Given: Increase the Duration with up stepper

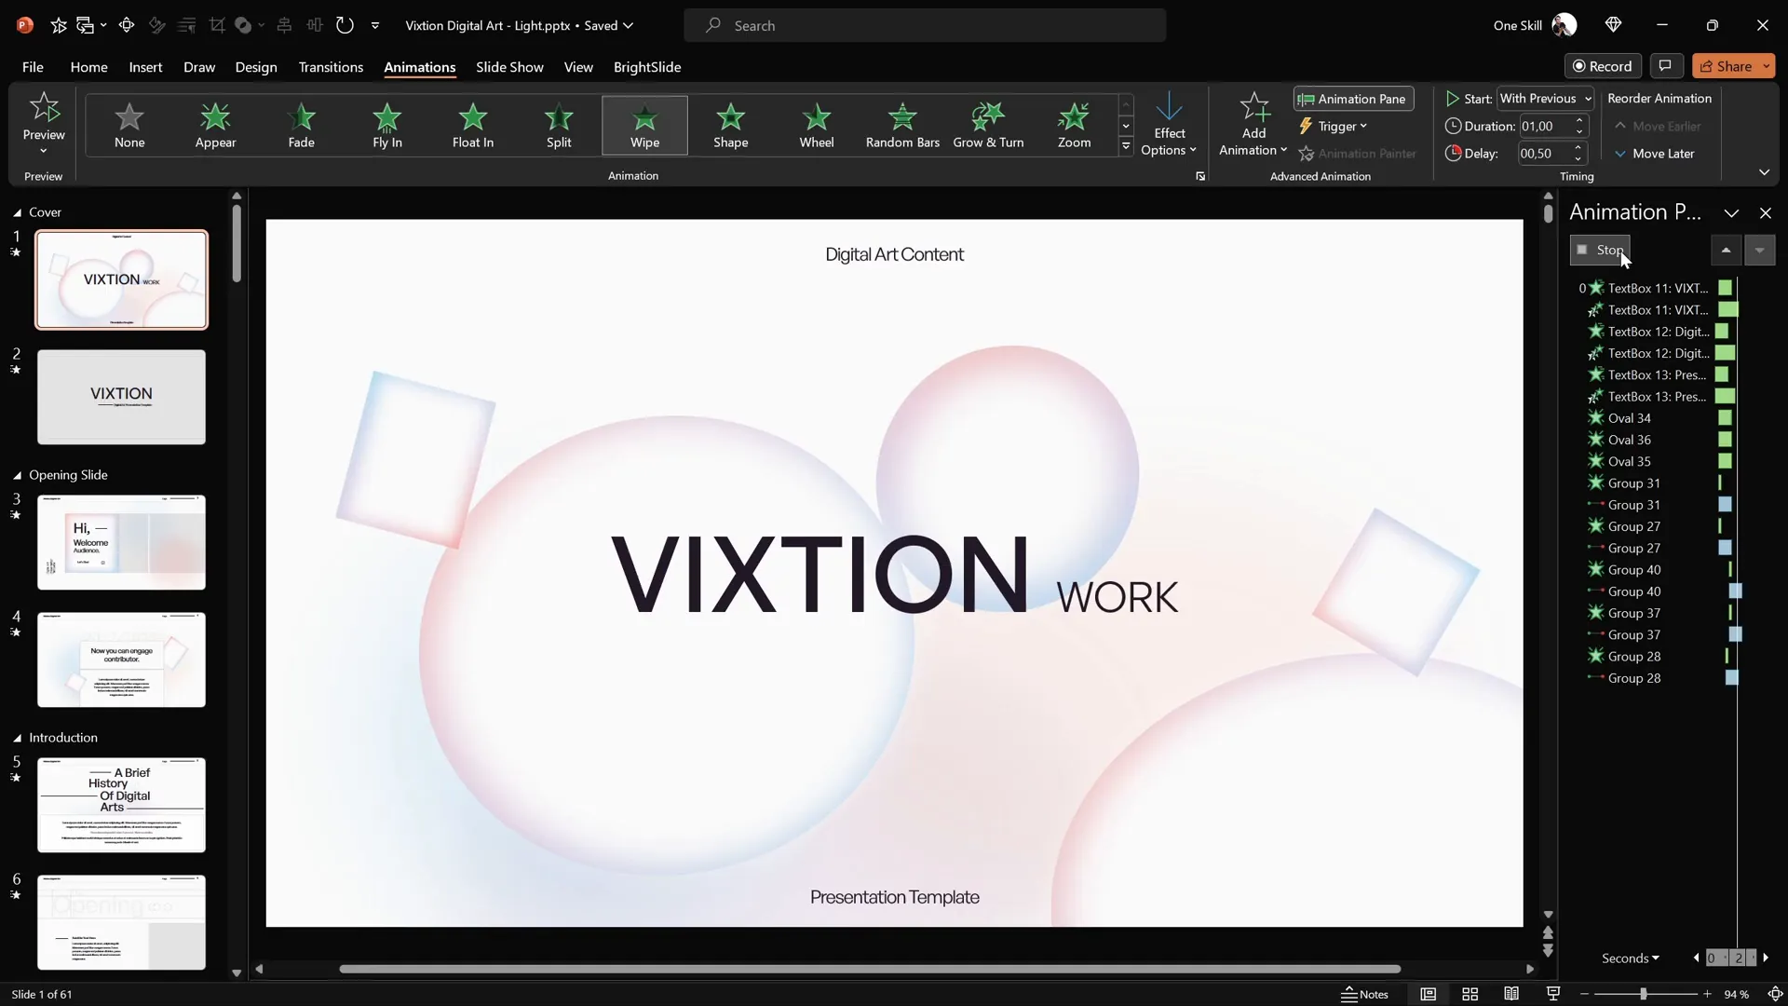Looking at the screenshot, I should coord(1579,120).
